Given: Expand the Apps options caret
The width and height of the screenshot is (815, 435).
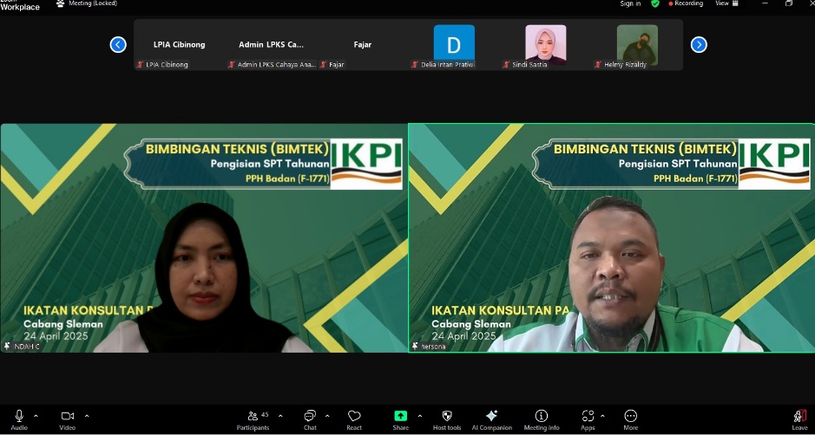Looking at the screenshot, I should [x=603, y=416].
